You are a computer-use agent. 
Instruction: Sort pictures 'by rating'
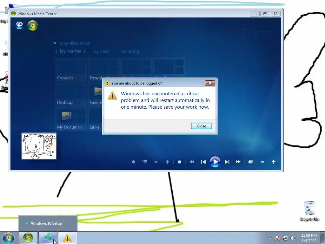(x=130, y=51)
